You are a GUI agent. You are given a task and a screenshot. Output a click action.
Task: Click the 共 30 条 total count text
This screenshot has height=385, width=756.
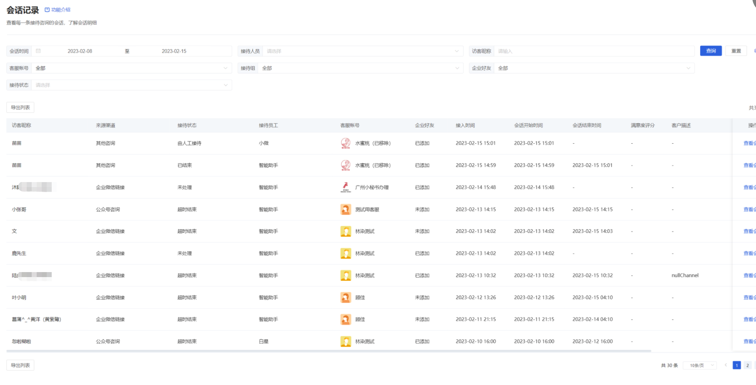coord(669,365)
